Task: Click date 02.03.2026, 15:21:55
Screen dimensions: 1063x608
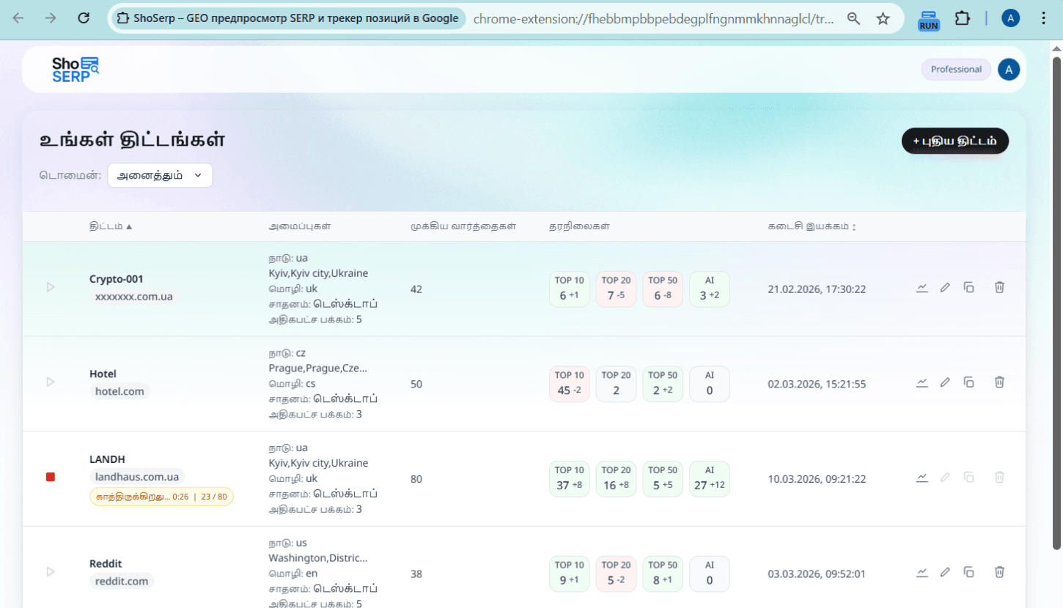Action: [817, 384]
